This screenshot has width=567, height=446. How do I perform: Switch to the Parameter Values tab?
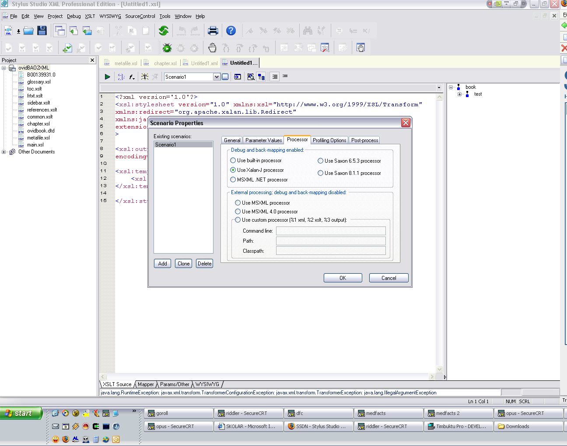click(263, 140)
